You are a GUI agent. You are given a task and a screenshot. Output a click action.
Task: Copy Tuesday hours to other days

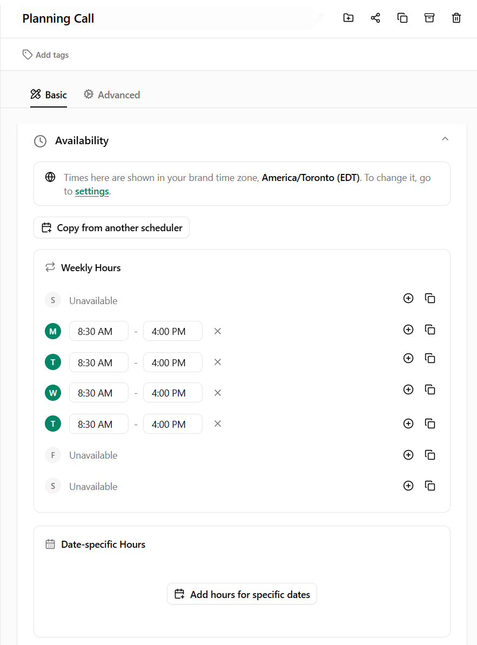point(430,358)
